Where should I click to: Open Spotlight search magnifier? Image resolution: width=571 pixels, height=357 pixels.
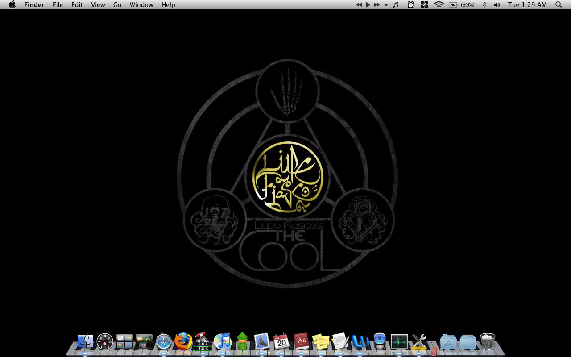point(559,5)
